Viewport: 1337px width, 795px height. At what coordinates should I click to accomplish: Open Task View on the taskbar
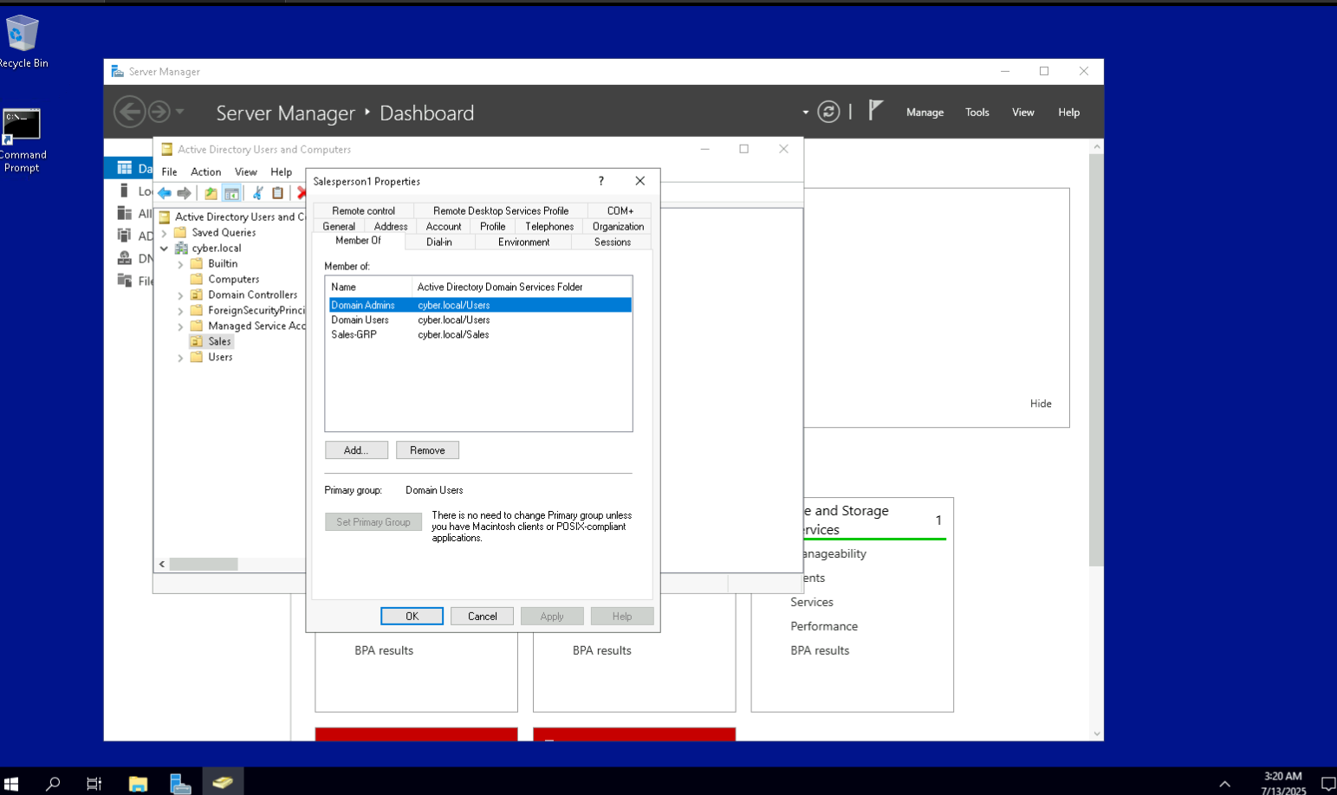pos(94,784)
